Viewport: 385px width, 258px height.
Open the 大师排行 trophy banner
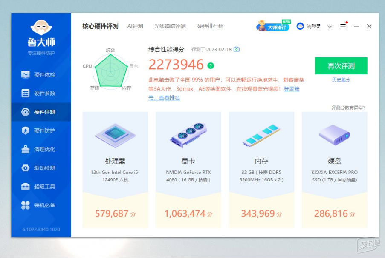coord(274,26)
